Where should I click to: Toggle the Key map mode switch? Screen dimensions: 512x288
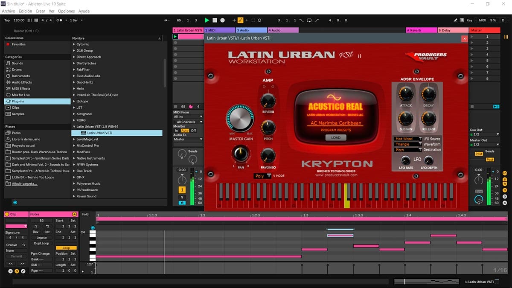[469, 20]
